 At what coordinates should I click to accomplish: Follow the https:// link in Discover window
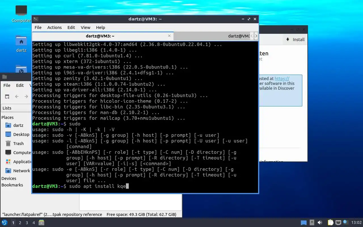282,79
